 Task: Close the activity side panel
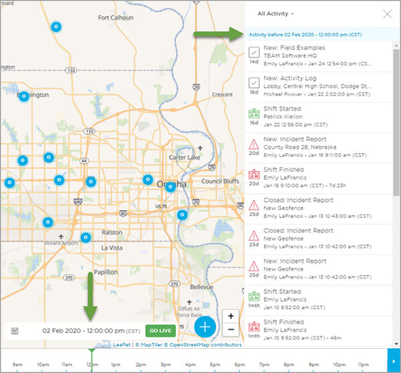pyautogui.click(x=387, y=14)
